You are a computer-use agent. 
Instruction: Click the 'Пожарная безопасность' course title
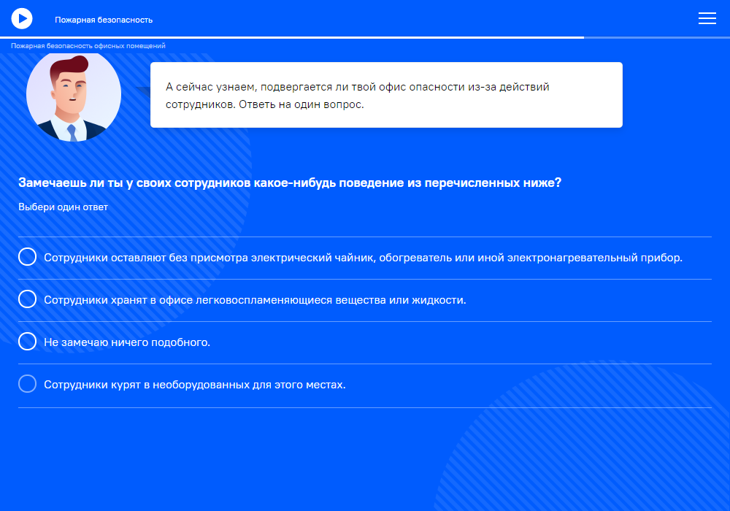click(104, 20)
